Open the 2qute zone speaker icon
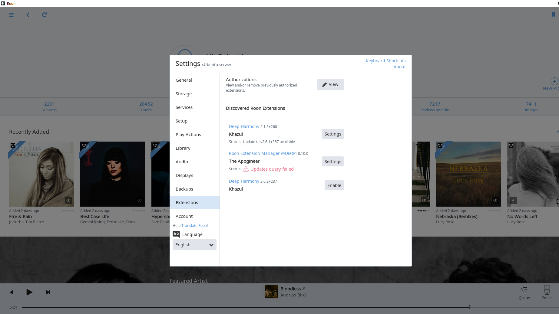Viewport: 559px width, 314px height. [x=547, y=290]
